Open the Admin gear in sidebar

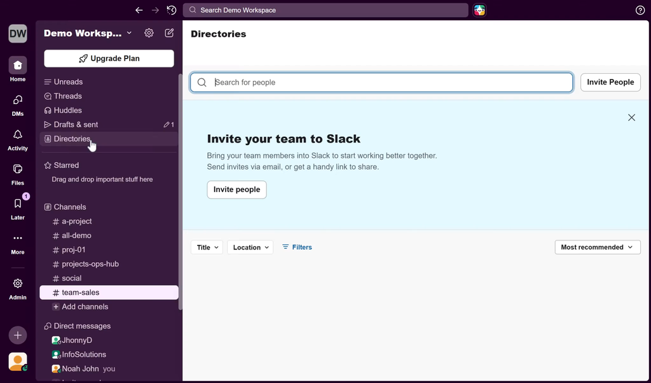point(18,284)
